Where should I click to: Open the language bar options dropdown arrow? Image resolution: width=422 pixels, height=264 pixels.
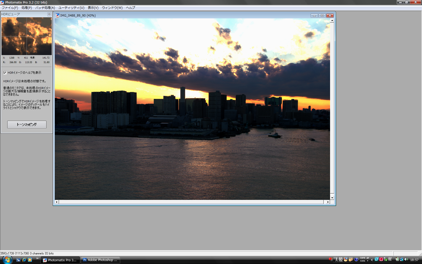(x=368, y=261)
